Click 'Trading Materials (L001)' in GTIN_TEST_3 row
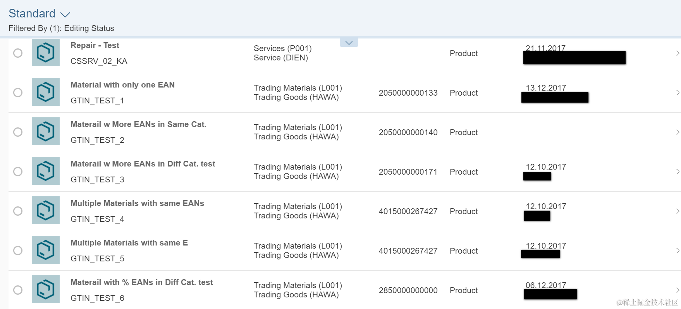The height and width of the screenshot is (309, 681). click(x=298, y=167)
